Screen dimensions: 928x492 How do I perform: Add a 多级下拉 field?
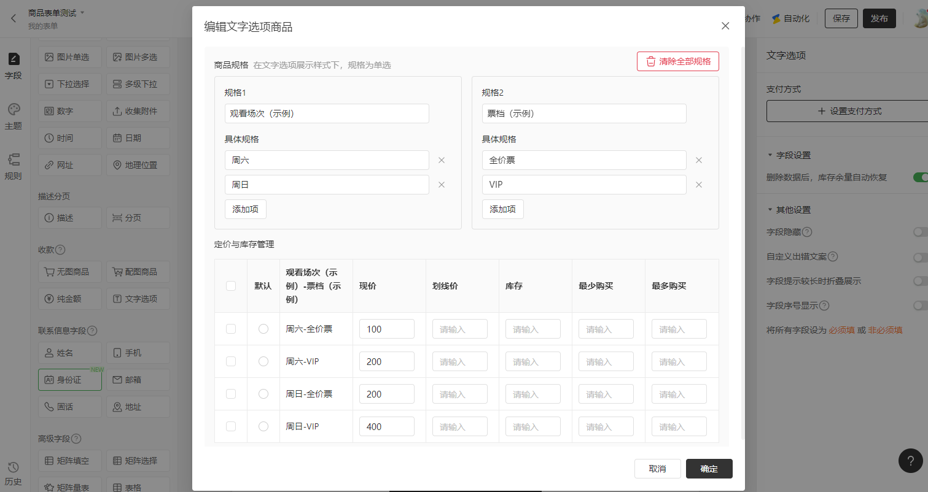[x=138, y=84]
